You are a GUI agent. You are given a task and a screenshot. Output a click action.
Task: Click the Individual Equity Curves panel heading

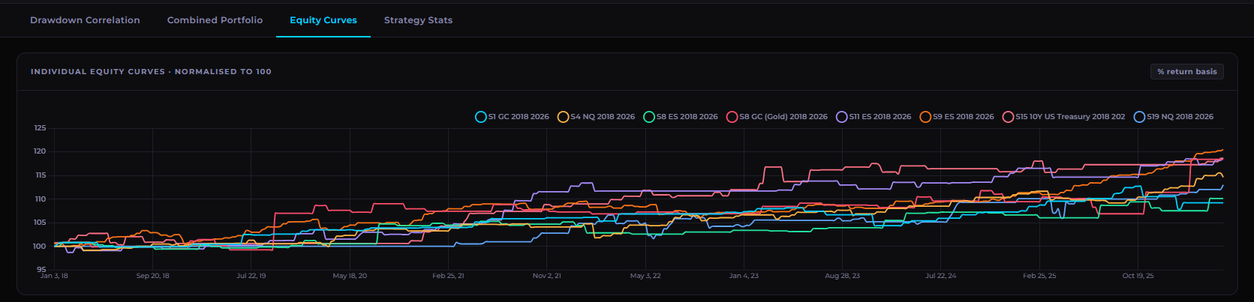[x=151, y=72]
